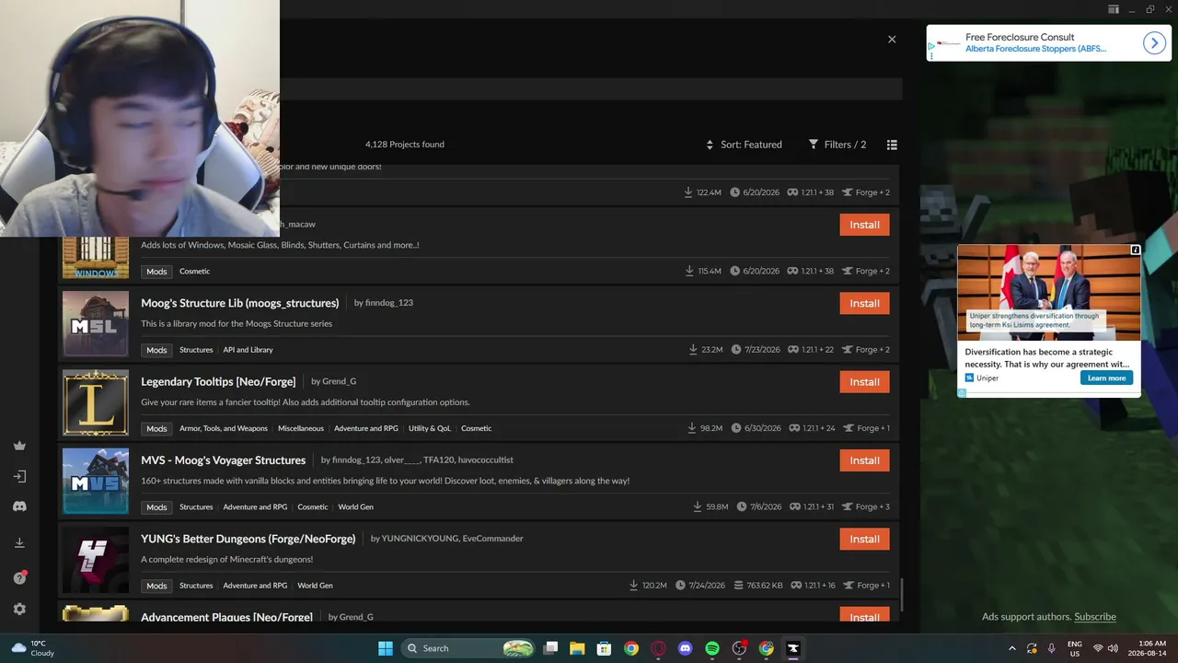This screenshot has height=663, width=1178.
Task: Open the help question mark icon
Action: (x=19, y=577)
